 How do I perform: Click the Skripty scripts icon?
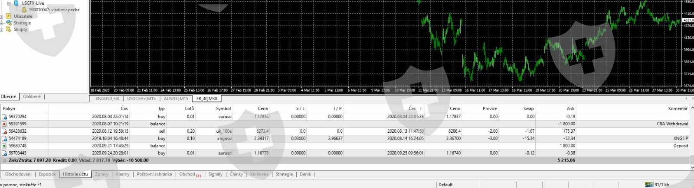(x=9, y=29)
